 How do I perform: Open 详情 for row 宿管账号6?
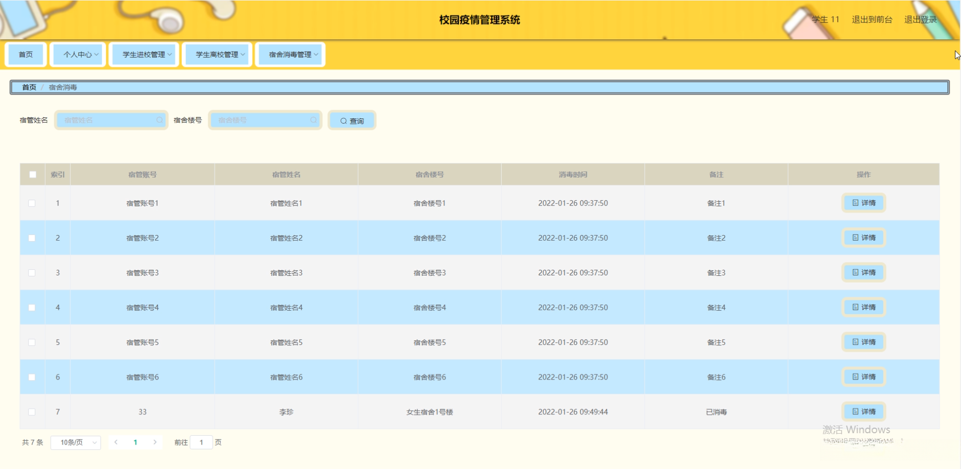point(864,377)
